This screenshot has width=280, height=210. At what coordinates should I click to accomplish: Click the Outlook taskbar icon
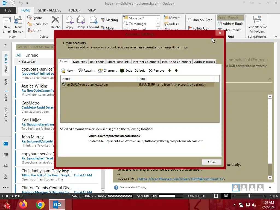tap(57, 205)
